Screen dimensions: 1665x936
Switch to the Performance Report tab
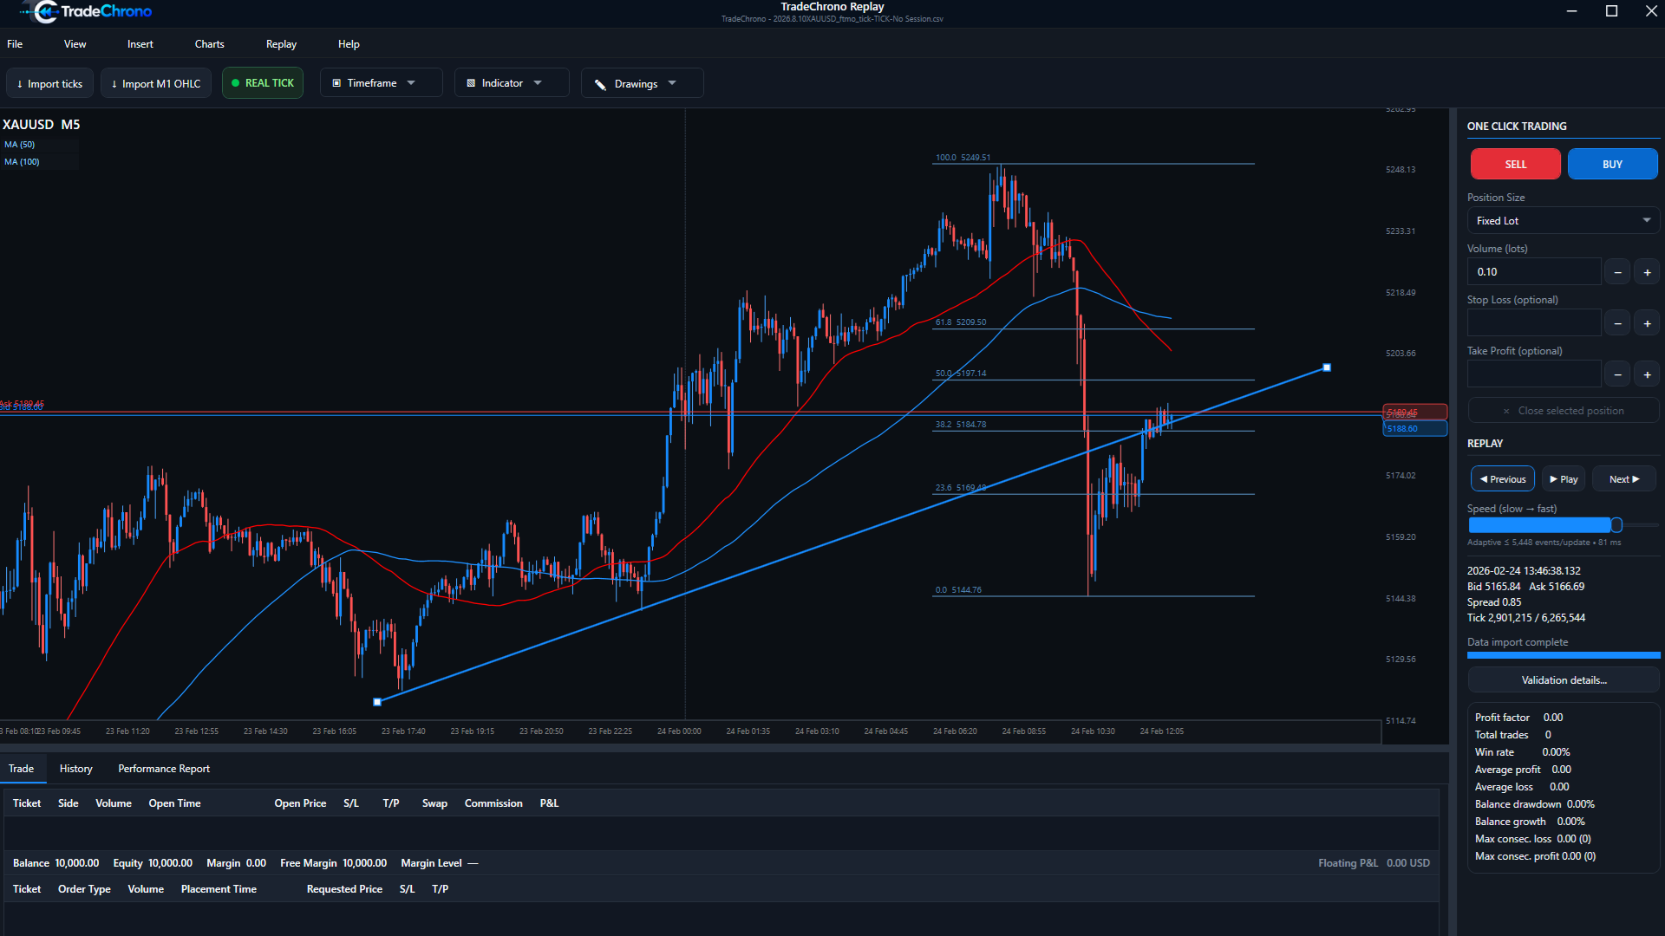click(164, 769)
